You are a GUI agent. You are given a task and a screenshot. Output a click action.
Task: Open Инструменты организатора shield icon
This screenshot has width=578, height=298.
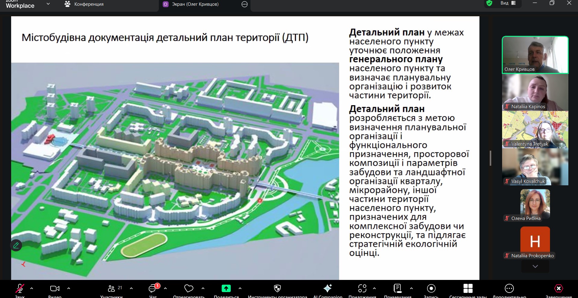click(x=277, y=289)
